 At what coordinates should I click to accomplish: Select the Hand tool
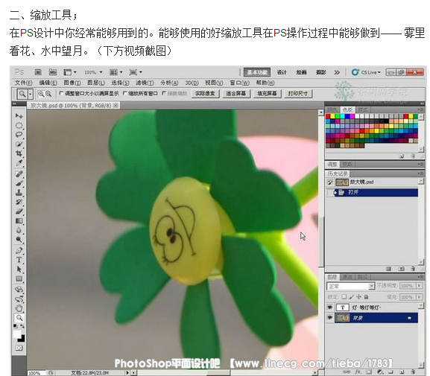pos(19,308)
